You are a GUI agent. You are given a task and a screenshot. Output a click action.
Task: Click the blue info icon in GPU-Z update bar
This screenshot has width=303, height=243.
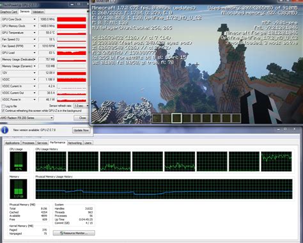pyautogui.click(x=4, y=130)
